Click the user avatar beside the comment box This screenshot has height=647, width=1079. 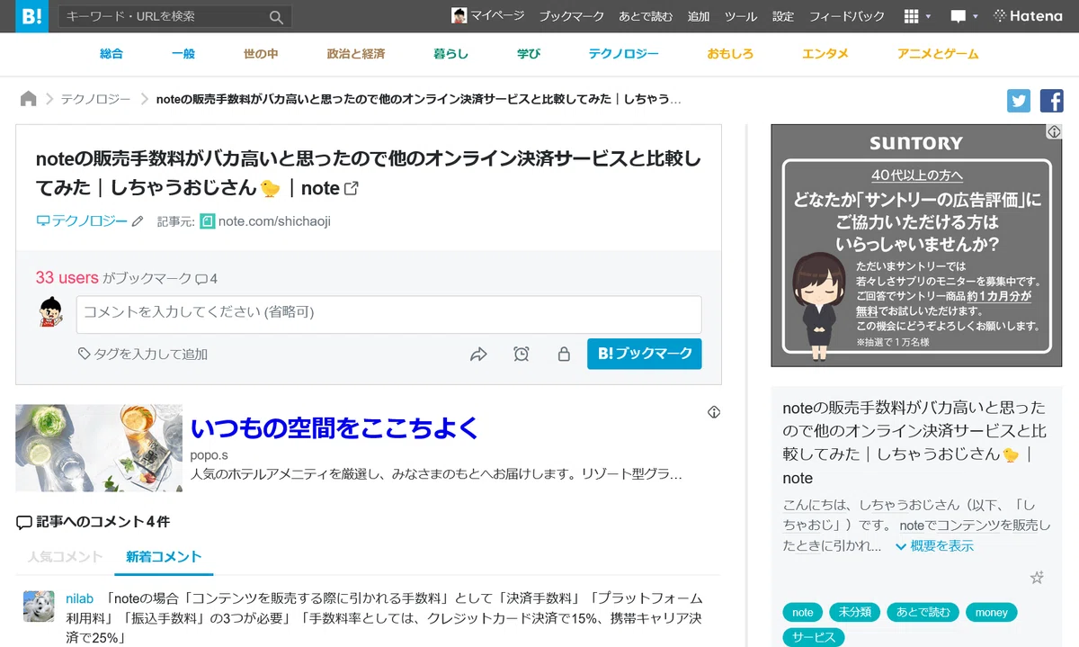tap(52, 312)
